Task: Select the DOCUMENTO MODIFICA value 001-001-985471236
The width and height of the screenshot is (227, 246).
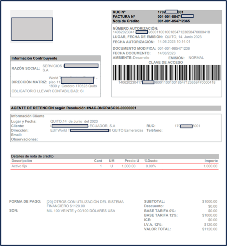Action: pyautogui.click(x=174, y=48)
